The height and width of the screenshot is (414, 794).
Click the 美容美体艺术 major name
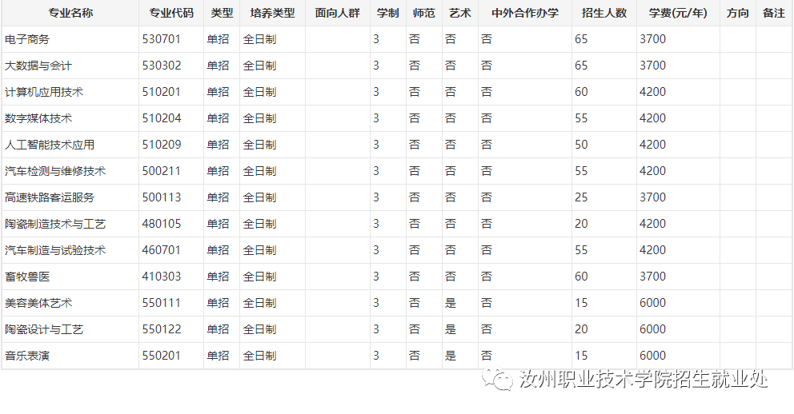point(38,303)
